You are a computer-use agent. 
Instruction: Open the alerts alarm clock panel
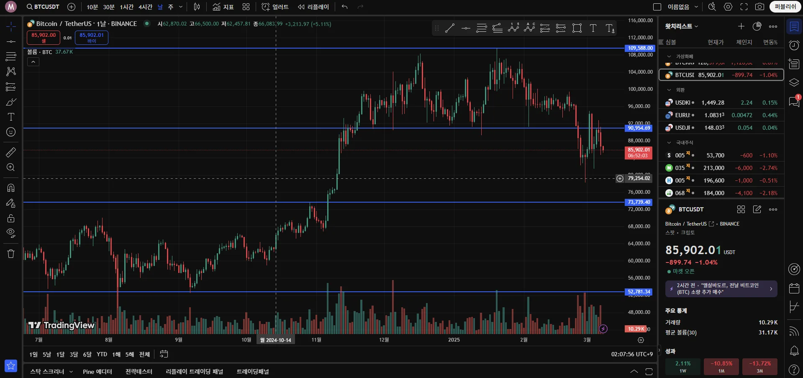(794, 45)
